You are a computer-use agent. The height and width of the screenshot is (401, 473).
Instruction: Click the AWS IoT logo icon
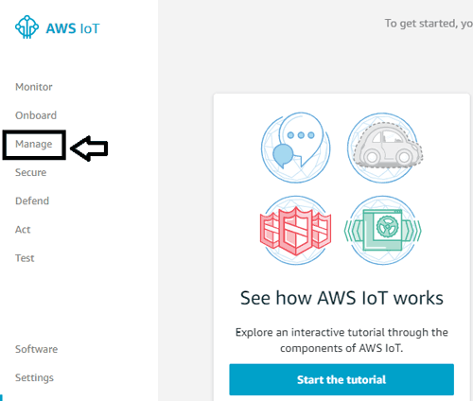tap(26, 27)
